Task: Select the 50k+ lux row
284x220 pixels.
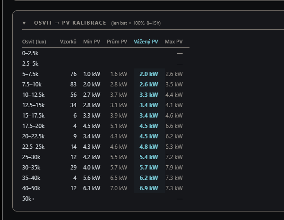Action: (106, 199)
